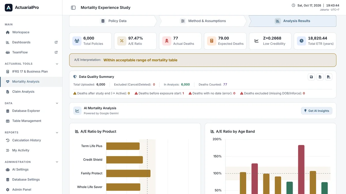Go to TeamFlow in sidebar
The height and width of the screenshot is (194, 346).
pyautogui.click(x=31, y=52)
